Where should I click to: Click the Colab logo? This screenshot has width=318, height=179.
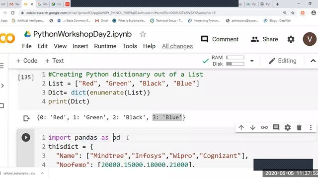(7, 38)
